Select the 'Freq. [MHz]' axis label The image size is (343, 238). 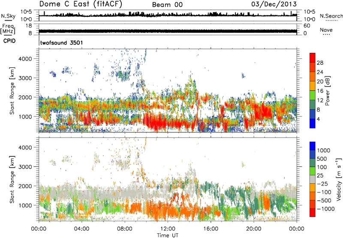(x=8, y=29)
